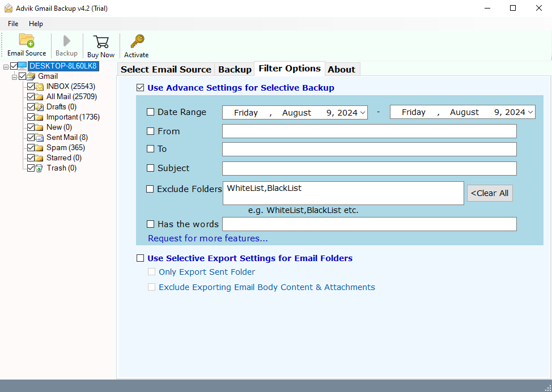Uncheck the All Mail folder checkbox
Image resolution: width=552 pixels, height=392 pixels.
(31, 97)
